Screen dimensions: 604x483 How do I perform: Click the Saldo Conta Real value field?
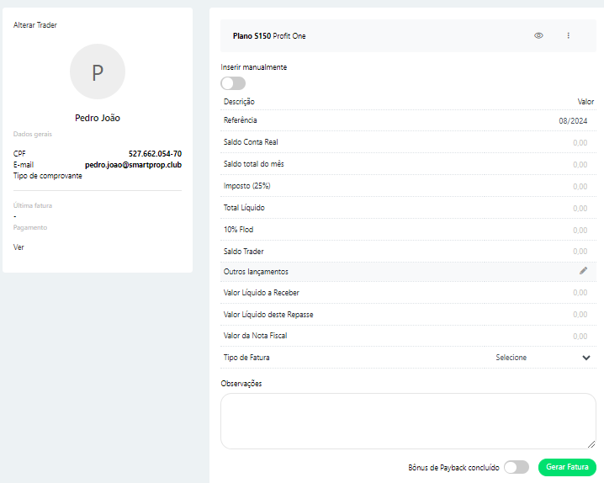point(580,143)
